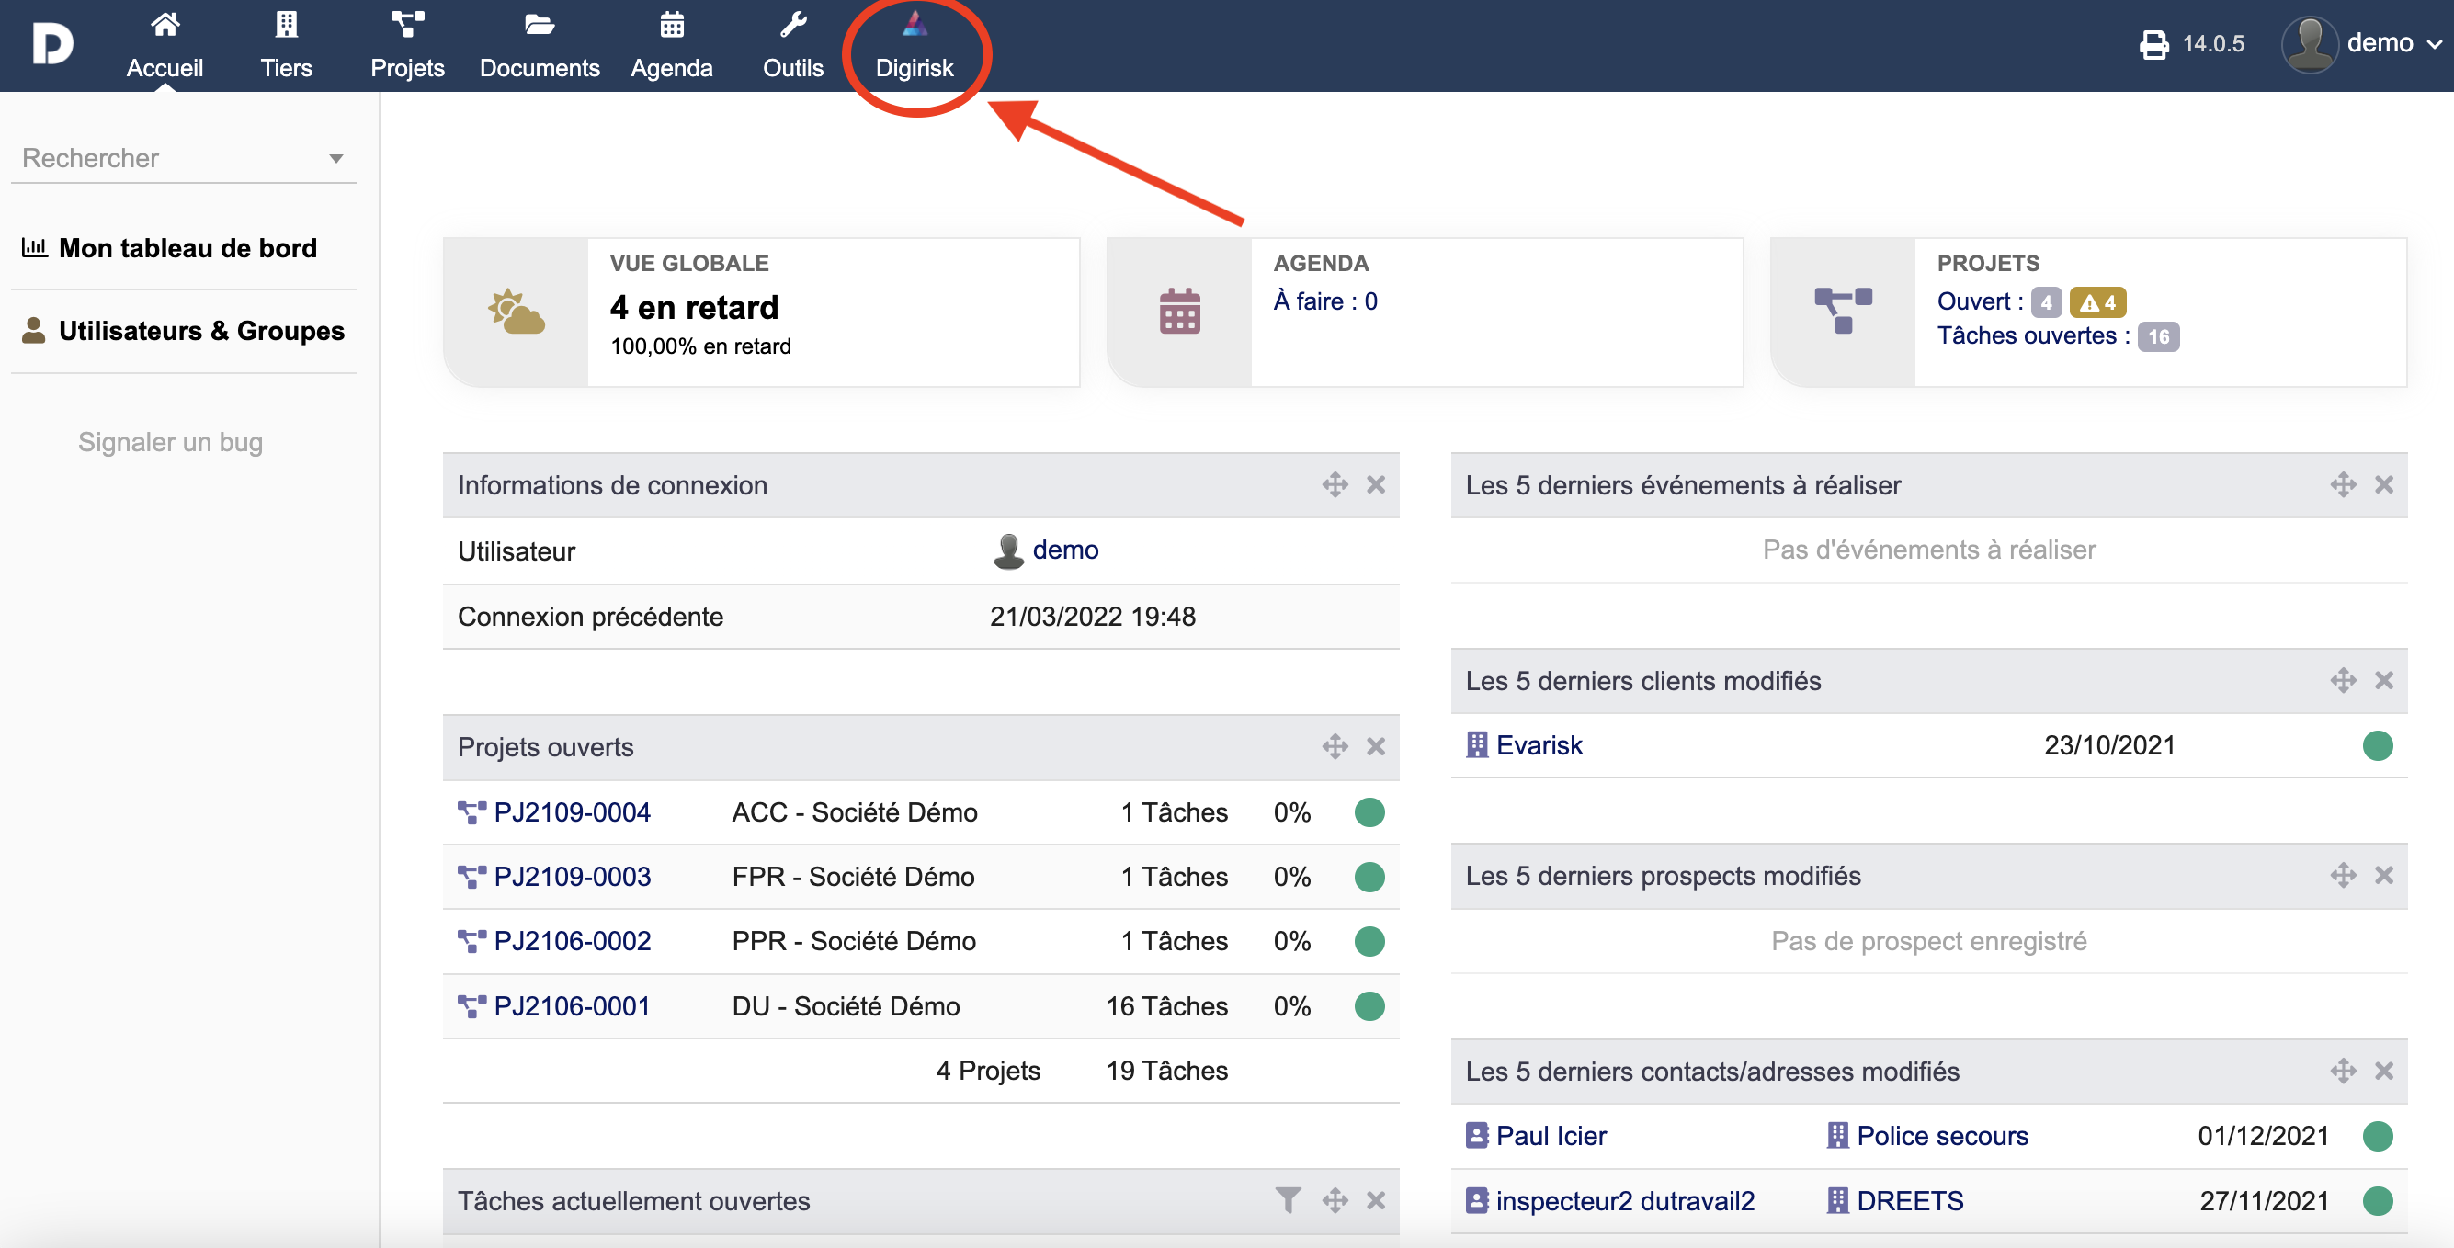Click Signaler un bug
The image size is (2454, 1248).
pyautogui.click(x=171, y=442)
